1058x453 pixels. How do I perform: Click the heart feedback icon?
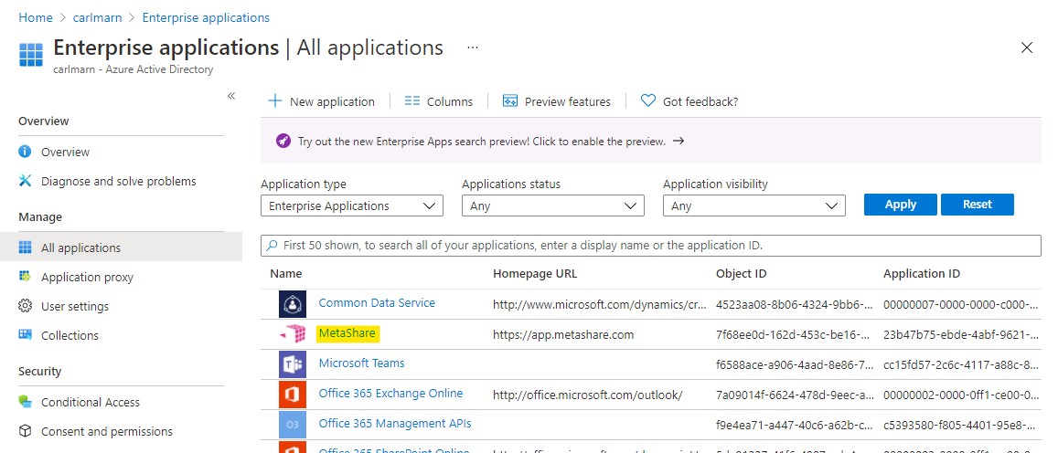pos(647,101)
